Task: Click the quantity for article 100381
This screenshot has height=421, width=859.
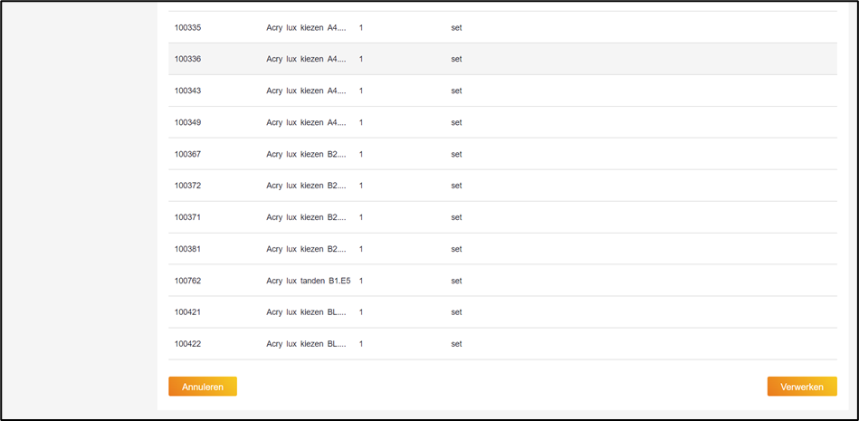Action: pos(361,249)
